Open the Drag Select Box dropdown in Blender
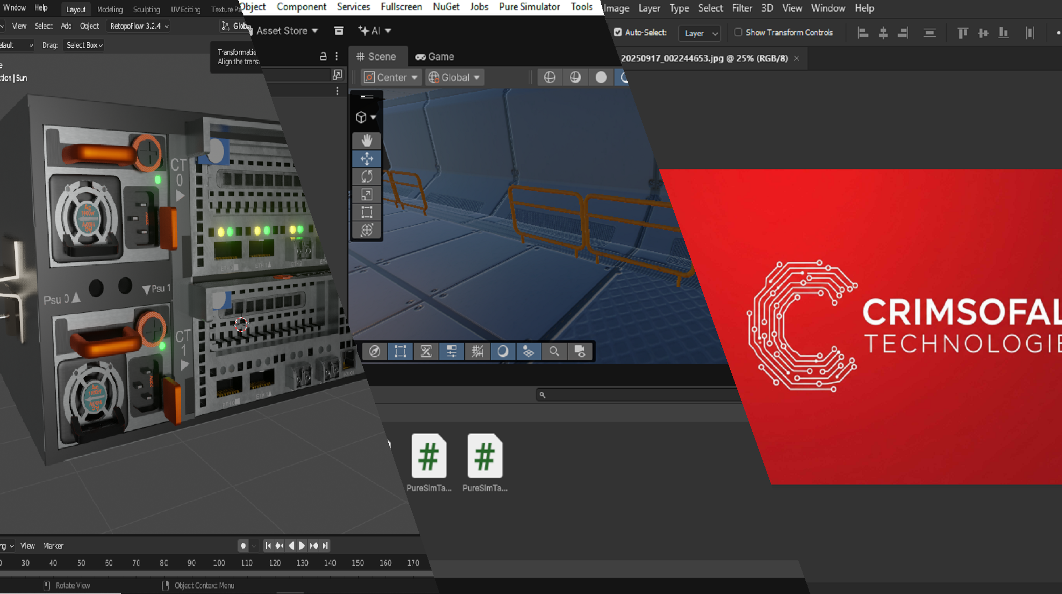The height and width of the screenshot is (594, 1062). click(84, 45)
